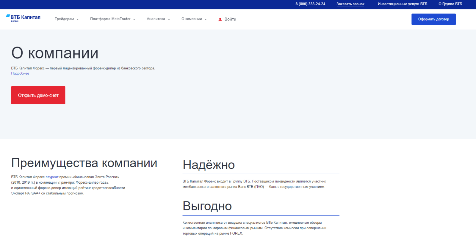
Task: Click the О компании page heading
Action: click(x=55, y=53)
